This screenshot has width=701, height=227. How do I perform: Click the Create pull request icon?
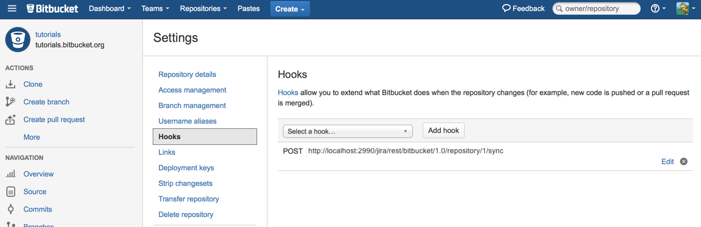pos(10,119)
